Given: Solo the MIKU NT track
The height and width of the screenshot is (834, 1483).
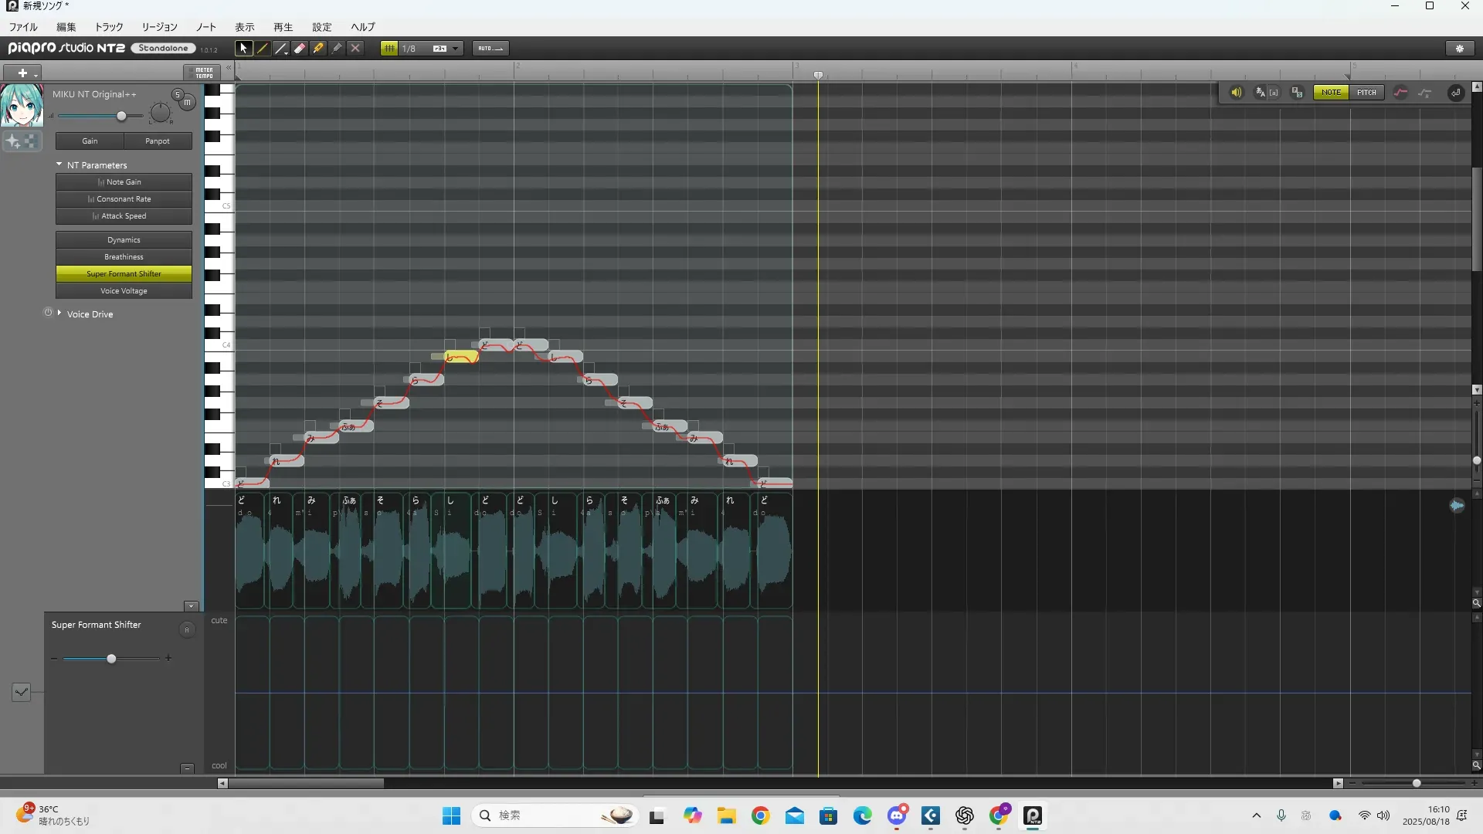Looking at the screenshot, I should coord(177,94).
